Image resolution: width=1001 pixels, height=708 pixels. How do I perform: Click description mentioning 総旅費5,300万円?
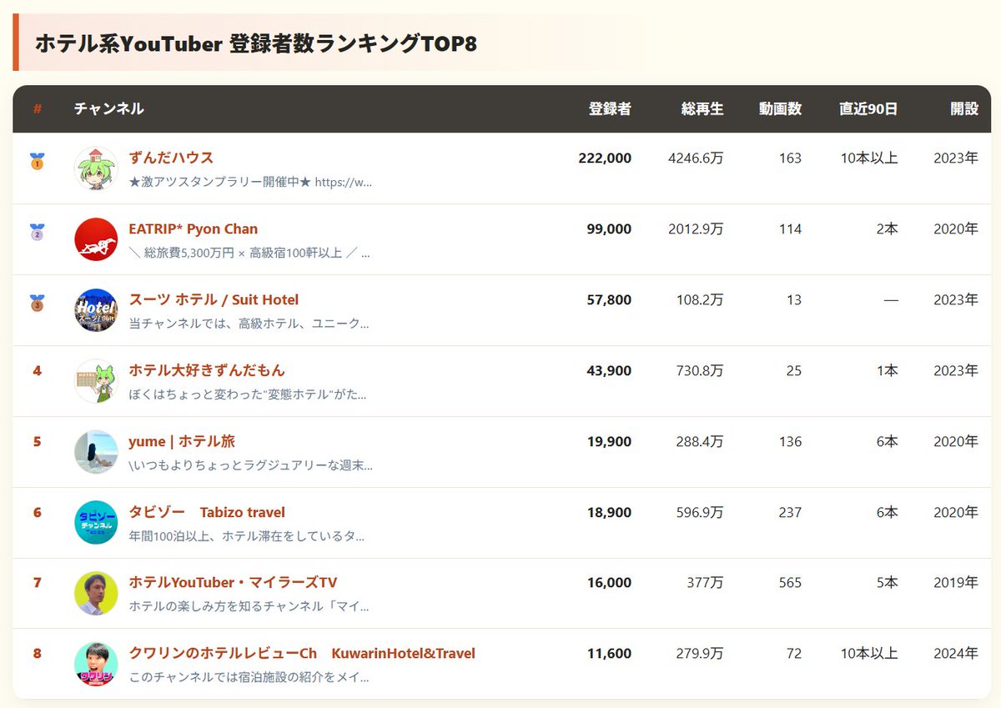pos(249,253)
